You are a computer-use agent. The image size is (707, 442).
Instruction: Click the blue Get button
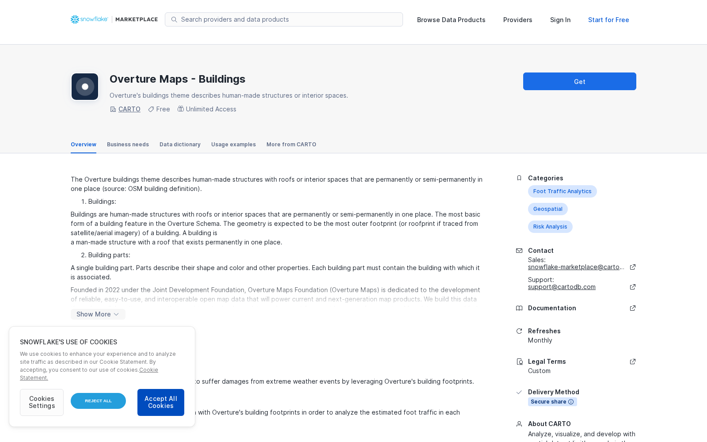tap(580, 81)
